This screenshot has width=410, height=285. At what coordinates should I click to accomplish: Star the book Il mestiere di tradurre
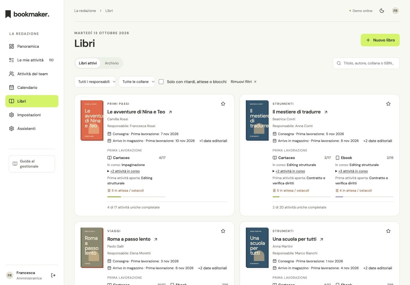coord(388,104)
